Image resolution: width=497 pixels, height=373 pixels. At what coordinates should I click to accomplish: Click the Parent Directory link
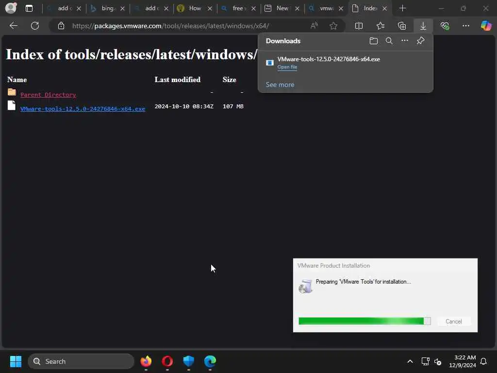48,95
